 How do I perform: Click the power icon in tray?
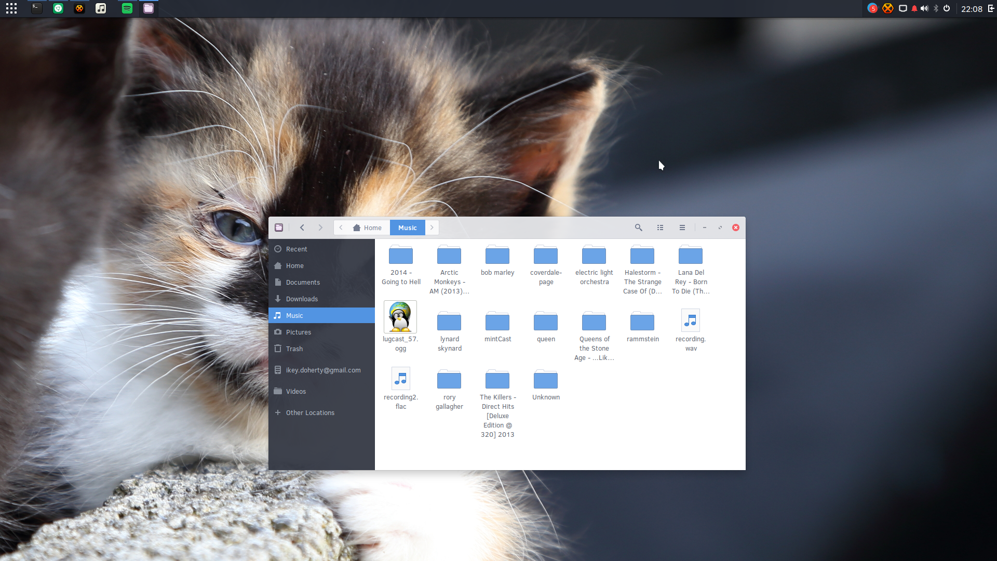947,8
